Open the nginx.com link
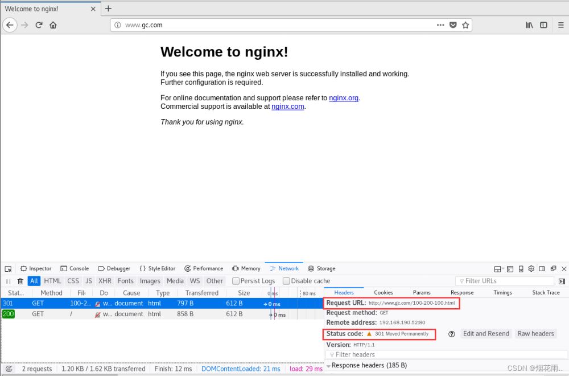The image size is (569, 376). pyautogui.click(x=288, y=107)
